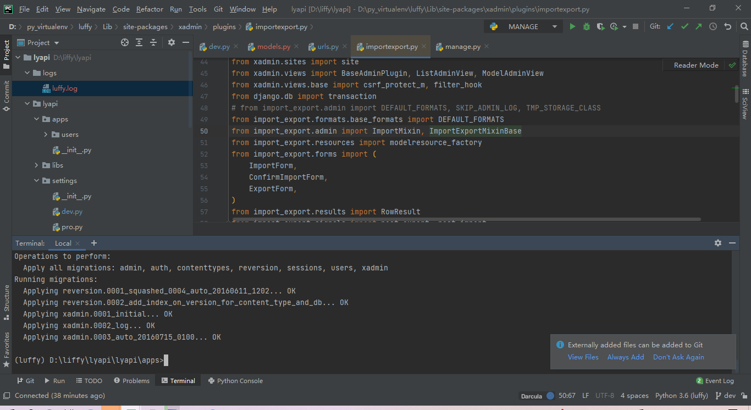The width and height of the screenshot is (751, 410).
Task: Click the inspection status checkmark next to Reader Mode
Action: pyautogui.click(x=732, y=65)
